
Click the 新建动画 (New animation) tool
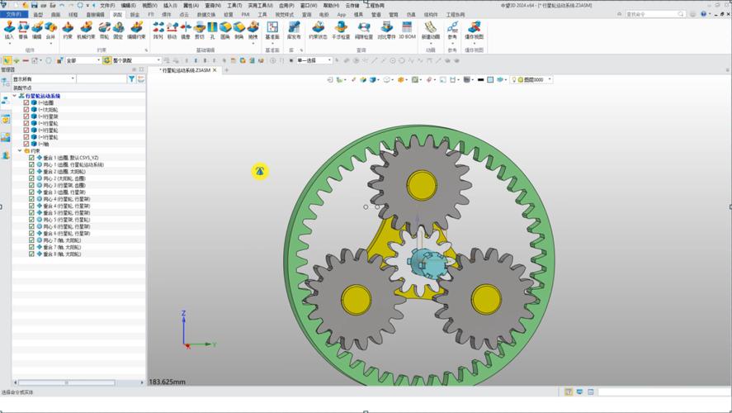point(431,31)
